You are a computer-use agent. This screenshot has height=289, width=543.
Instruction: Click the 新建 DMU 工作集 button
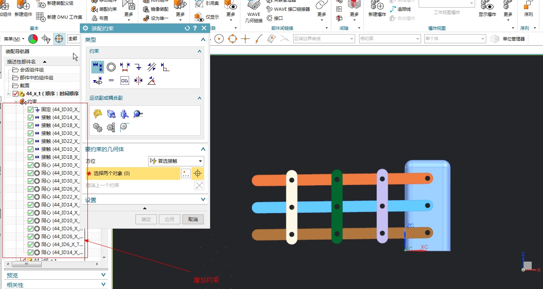coord(60,17)
